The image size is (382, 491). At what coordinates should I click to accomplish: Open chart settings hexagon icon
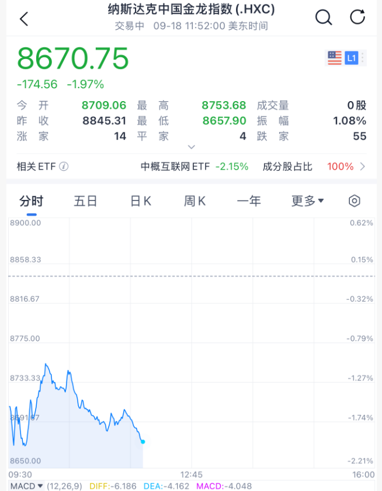[x=355, y=201]
